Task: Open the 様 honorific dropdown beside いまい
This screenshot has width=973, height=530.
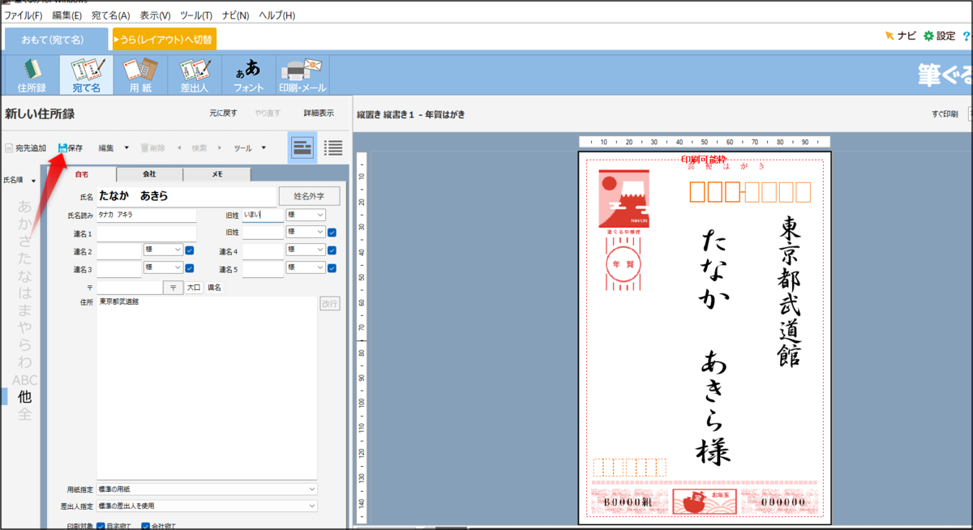Action: click(x=306, y=215)
